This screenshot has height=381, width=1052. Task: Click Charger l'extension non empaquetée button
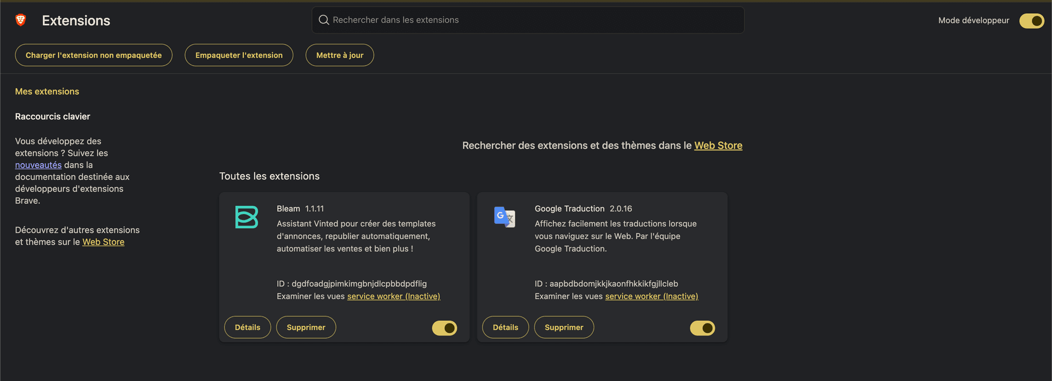click(94, 55)
